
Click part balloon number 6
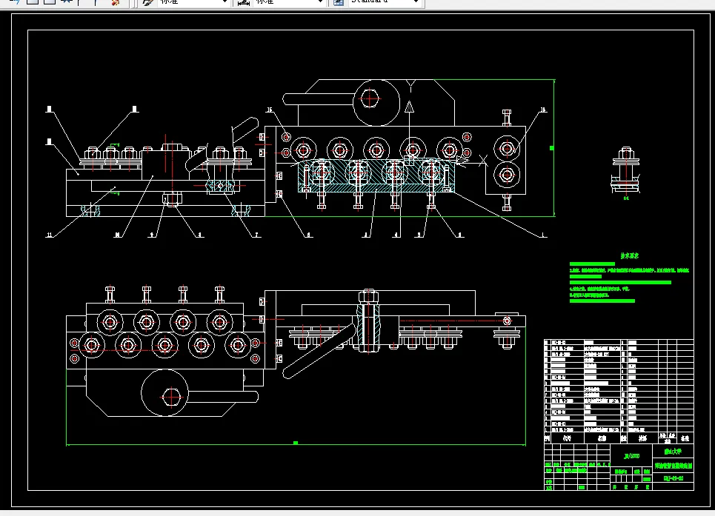pyautogui.click(x=309, y=235)
